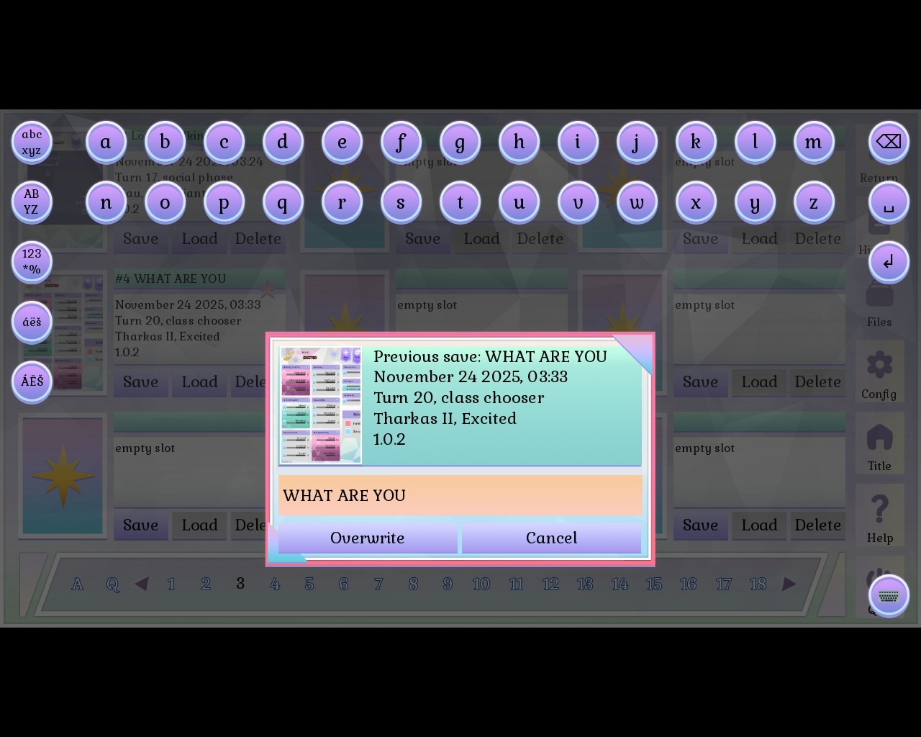Go to next page with right arrow

(789, 584)
